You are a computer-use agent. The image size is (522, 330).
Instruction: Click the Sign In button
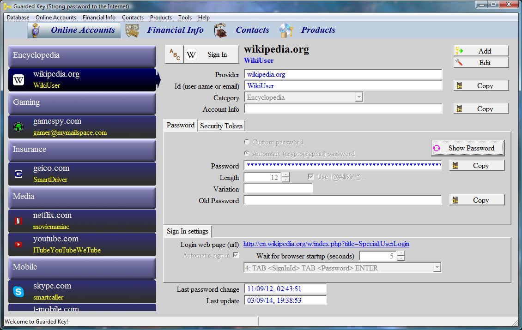tap(212, 54)
